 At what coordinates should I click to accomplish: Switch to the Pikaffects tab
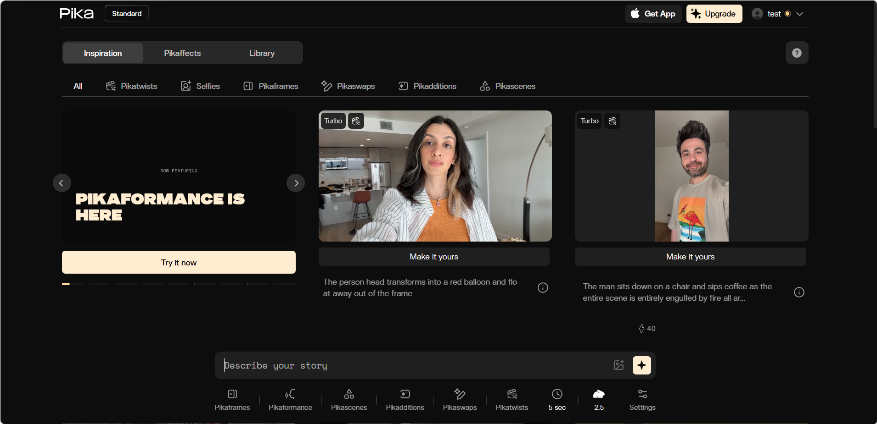(182, 53)
